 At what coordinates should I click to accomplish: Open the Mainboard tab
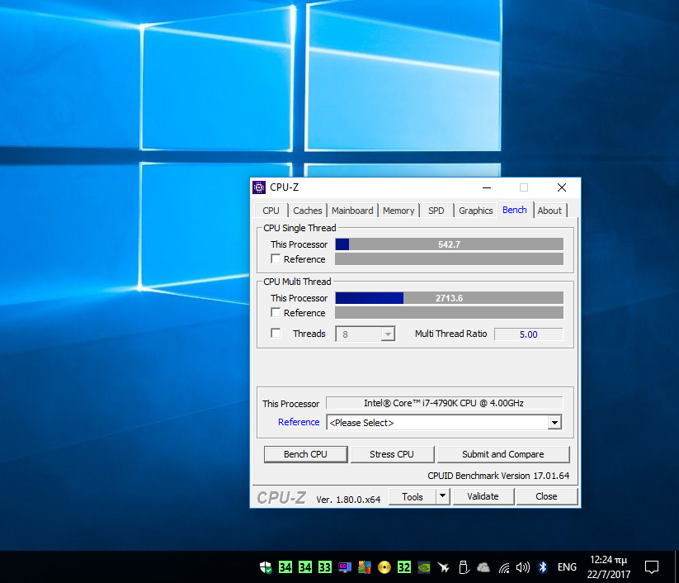(x=352, y=211)
